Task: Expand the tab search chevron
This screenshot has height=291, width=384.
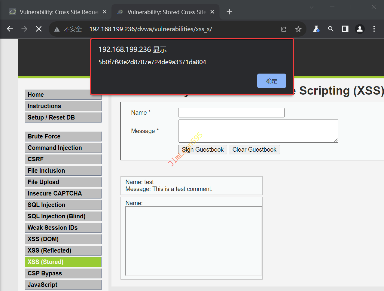Action: pos(312,7)
